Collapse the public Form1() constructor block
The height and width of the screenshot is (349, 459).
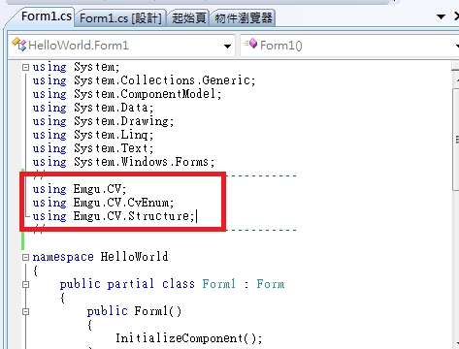pyautogui.click(x=25, y=311)
